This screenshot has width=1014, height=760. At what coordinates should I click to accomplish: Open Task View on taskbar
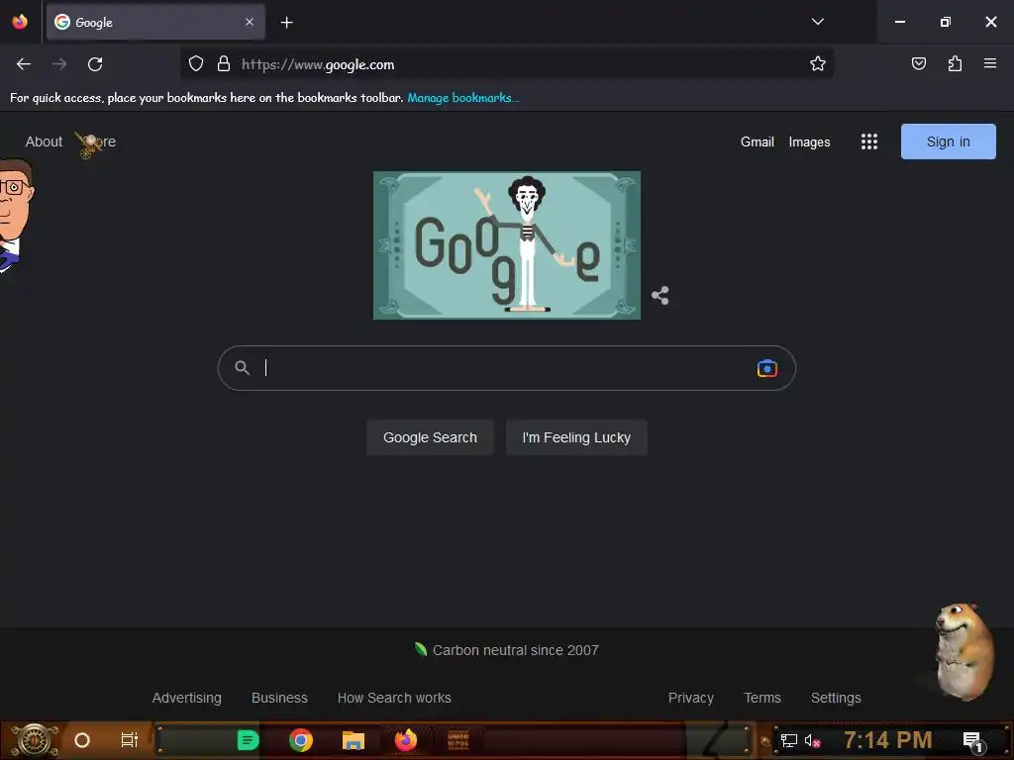(x=130, y=740)
